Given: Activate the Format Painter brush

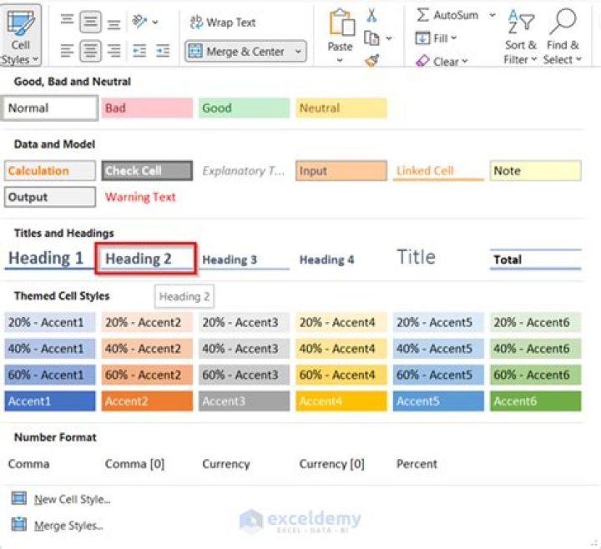Looking at the screenshot, I should pos(371,60).
